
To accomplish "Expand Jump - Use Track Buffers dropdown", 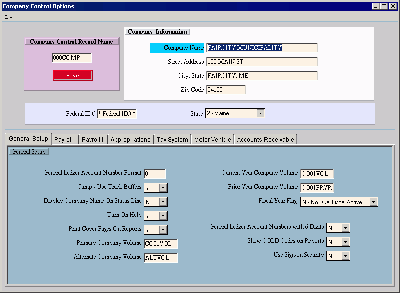I will tap(163, 188).
